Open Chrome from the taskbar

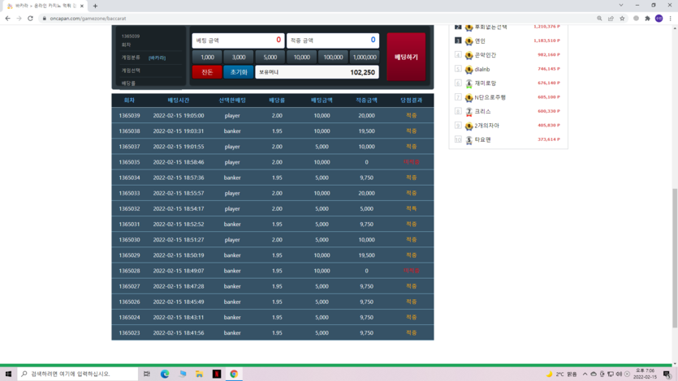234,374
